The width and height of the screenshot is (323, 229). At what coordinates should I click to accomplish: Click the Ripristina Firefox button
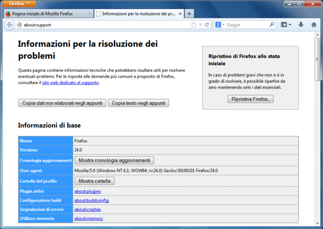tap(250, 99)
